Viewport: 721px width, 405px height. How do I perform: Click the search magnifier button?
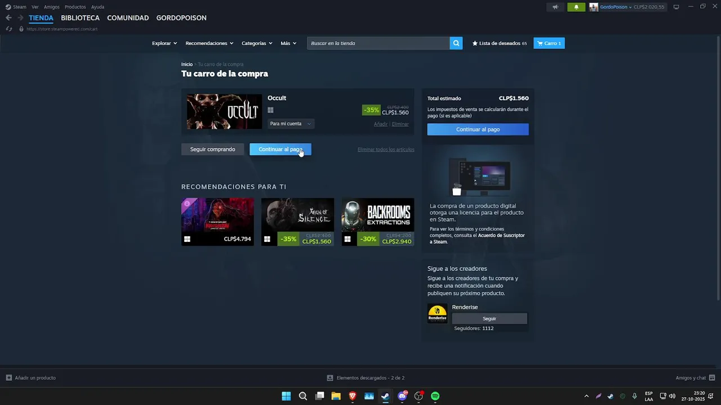click(456, 43)
